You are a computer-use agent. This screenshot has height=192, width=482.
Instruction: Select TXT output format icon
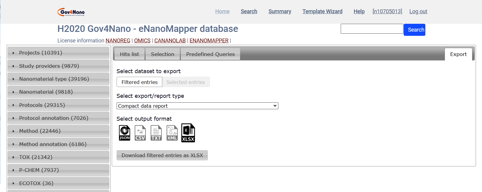156,133
